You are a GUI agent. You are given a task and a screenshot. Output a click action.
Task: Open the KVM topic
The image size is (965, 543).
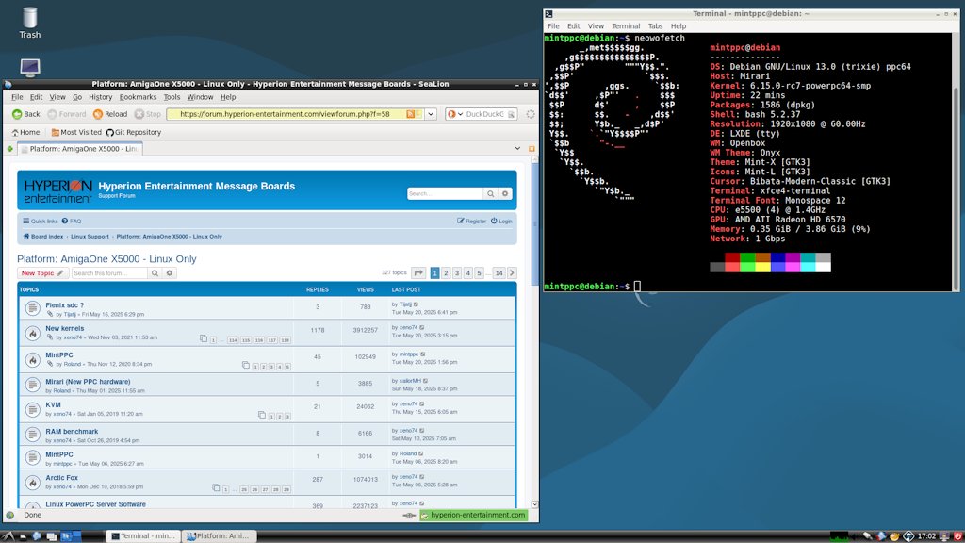click(53, 405)
